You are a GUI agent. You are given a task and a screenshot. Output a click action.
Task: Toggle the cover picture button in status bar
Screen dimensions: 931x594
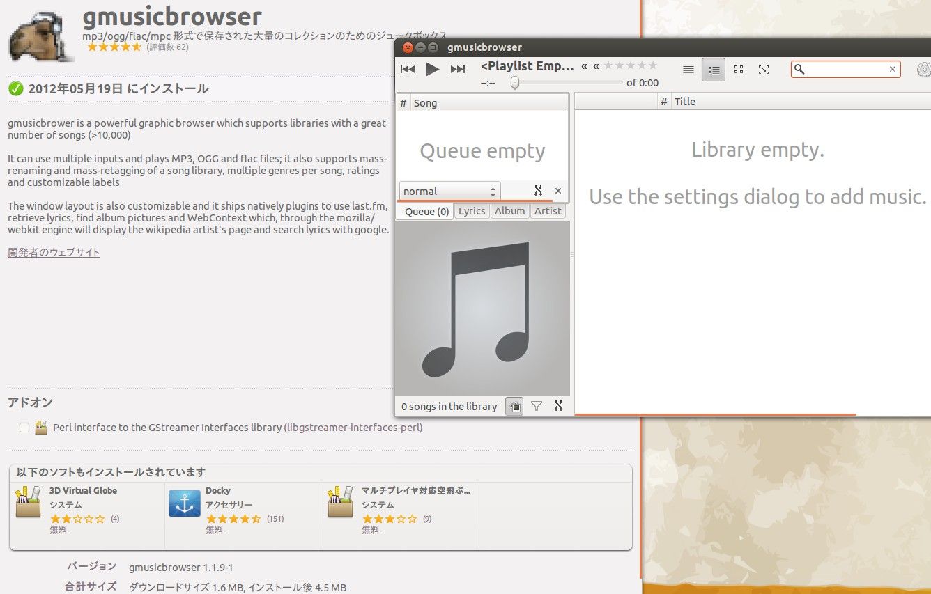tap(515, 406)
